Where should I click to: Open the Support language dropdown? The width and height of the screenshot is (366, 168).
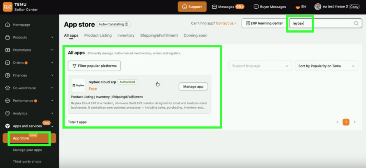[260, 66]
